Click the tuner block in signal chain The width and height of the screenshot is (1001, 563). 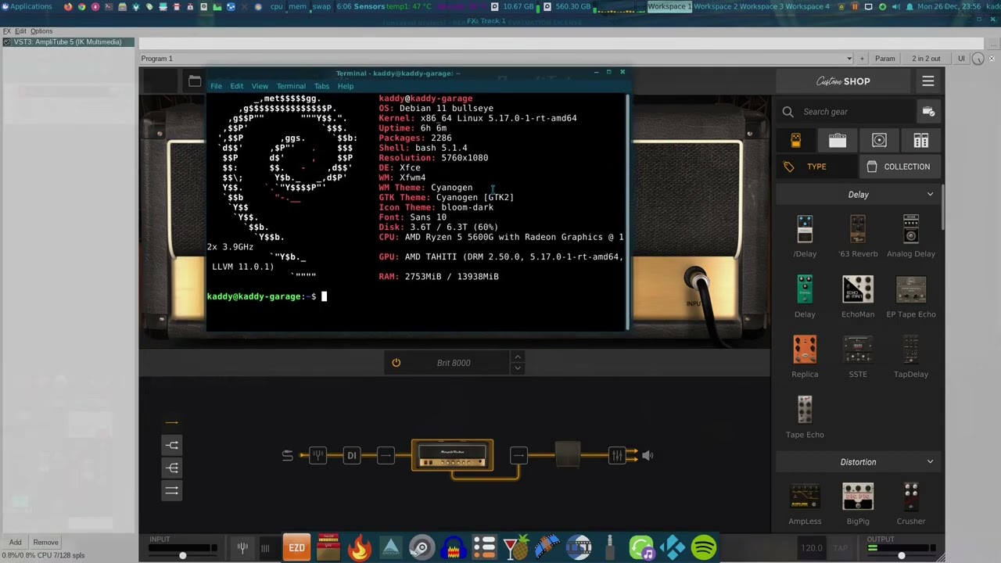tap(318, 455)
